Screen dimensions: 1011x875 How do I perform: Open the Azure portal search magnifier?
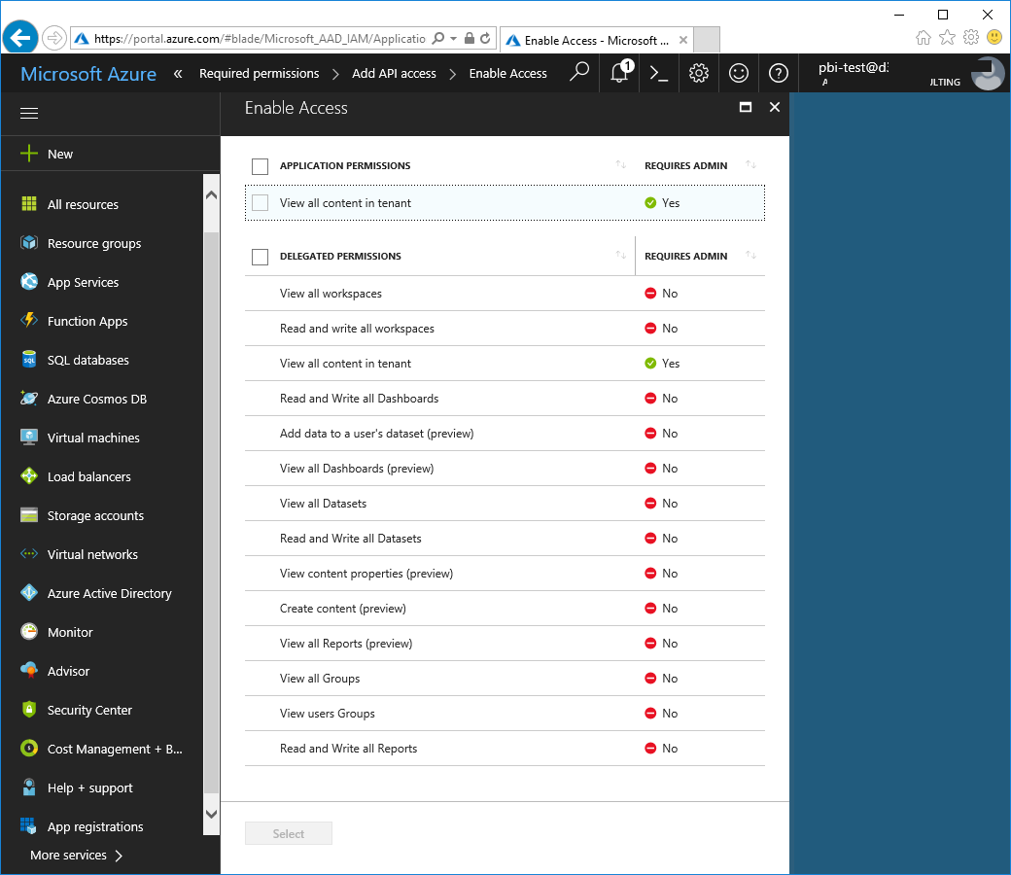tap(579, 72)
